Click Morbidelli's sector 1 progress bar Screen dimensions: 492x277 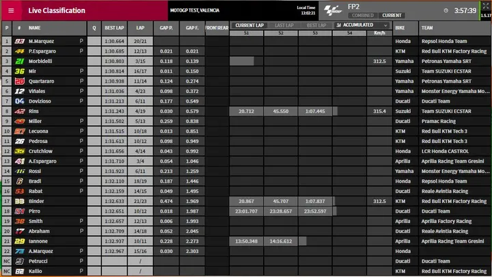click(x=242, y=62)
